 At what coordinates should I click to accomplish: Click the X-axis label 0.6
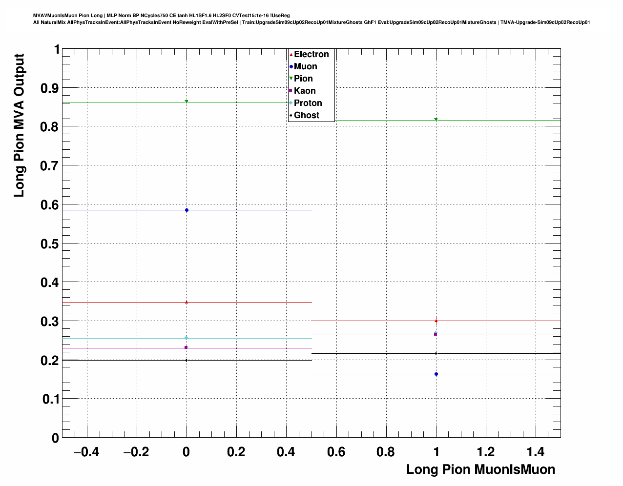tap(336, 452)
